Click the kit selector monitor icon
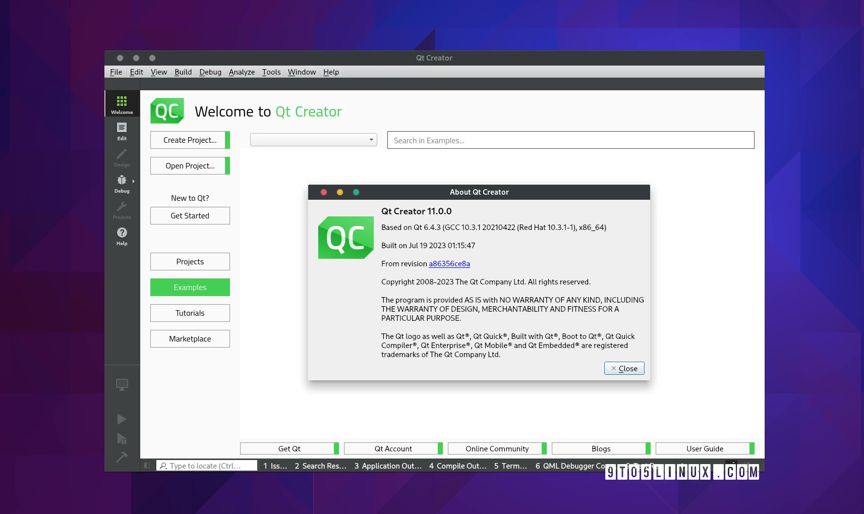This screenshot has height=514, width=864. [122, 384]
